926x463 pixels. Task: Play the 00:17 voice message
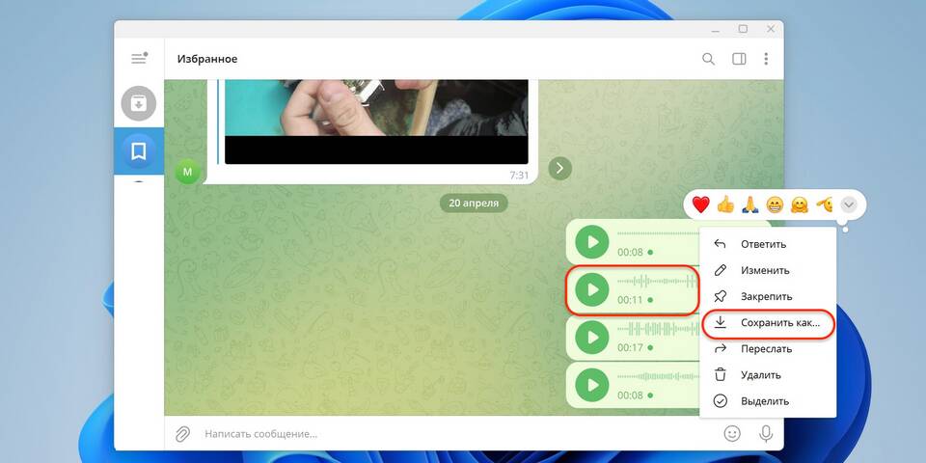(592, 337)
